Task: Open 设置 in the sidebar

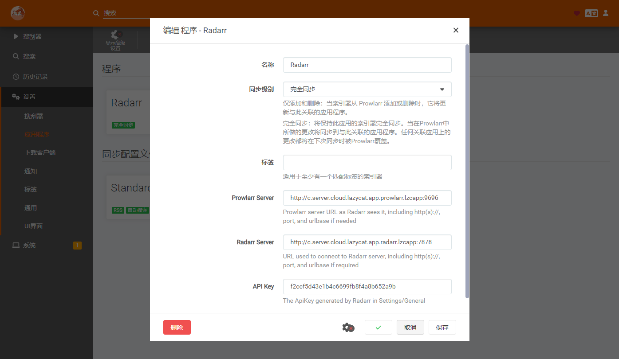Action: coord(47,97)
